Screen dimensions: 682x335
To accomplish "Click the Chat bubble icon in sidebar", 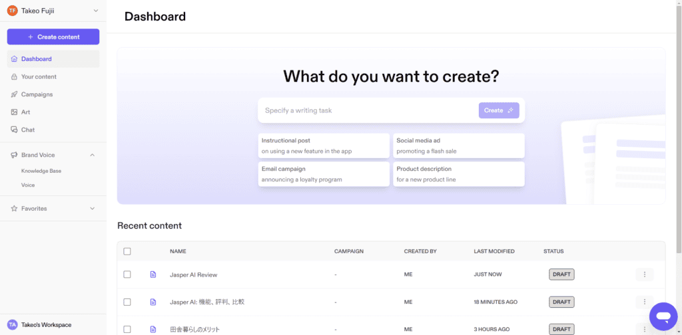I will (14, 130).
